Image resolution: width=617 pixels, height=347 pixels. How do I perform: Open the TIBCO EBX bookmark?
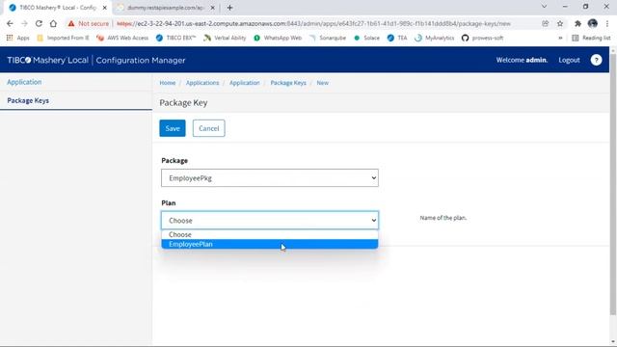click(x=175, y=38)
